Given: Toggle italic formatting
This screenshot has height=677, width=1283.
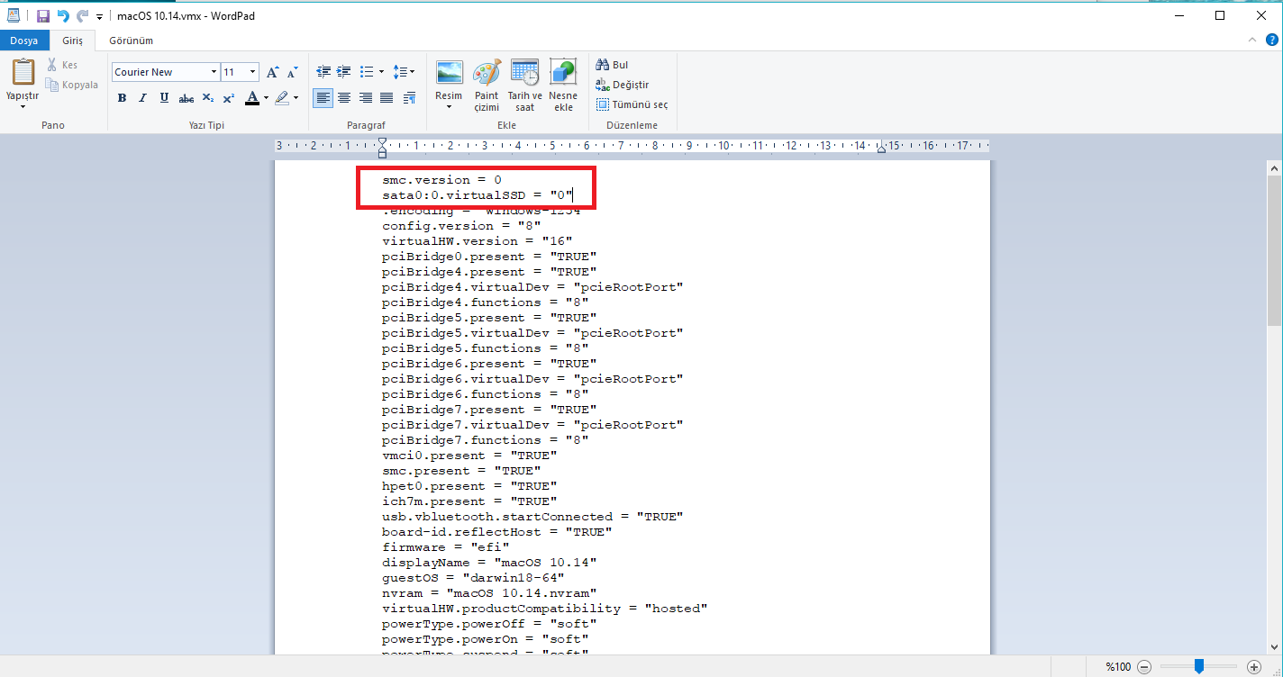Looking at the screenshot, I should [x=143, y=98].
